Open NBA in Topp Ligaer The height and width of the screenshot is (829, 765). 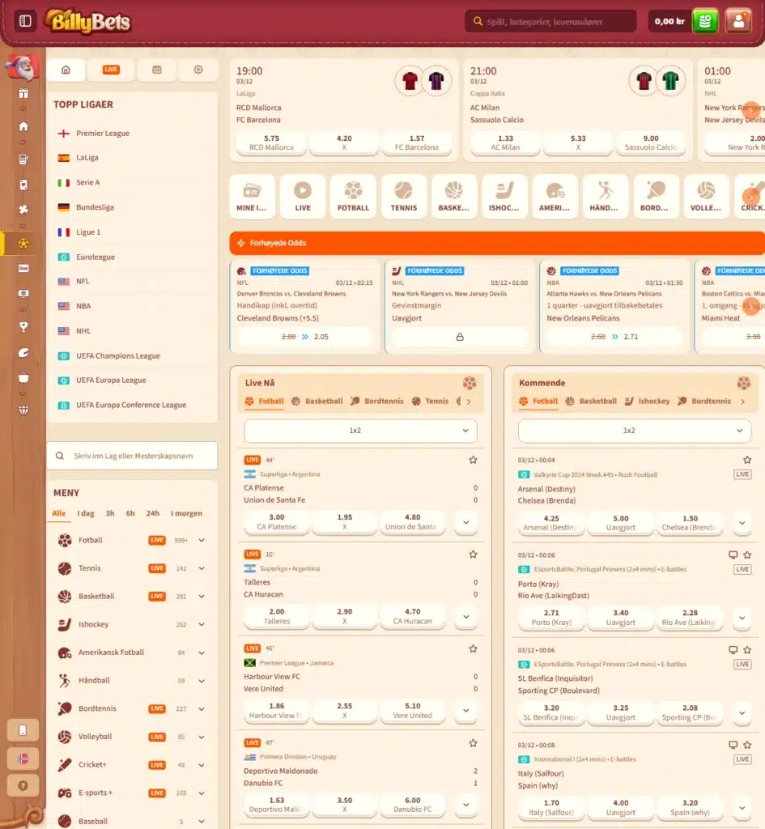click(x=83, y=306)
